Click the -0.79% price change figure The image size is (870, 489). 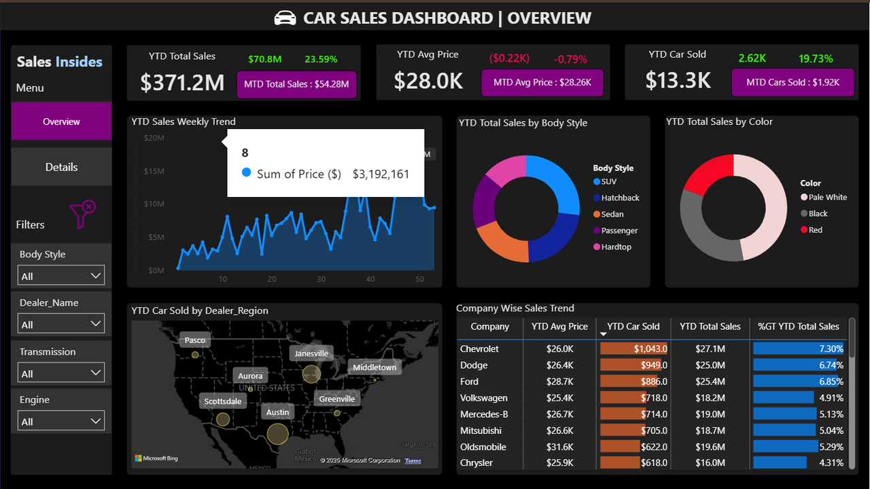pos(570,59)
